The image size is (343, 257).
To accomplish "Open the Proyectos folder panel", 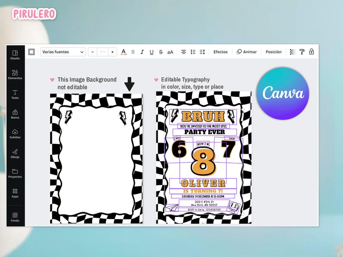I will [x=15, y=173].
